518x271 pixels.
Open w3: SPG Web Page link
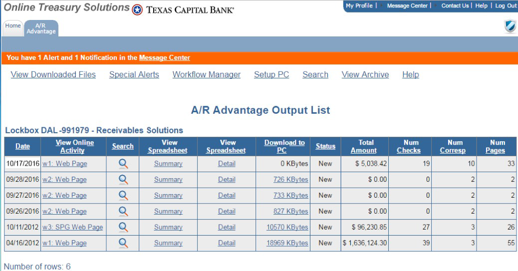73,227
